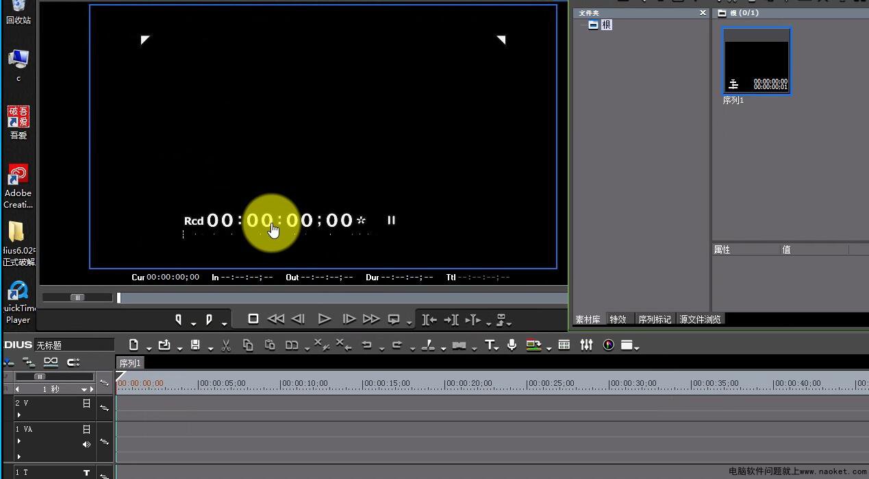This screenshot has width=869, height=479.
Task: Click the Copy icon in timeline toolbar
Action: click(248, 345)
